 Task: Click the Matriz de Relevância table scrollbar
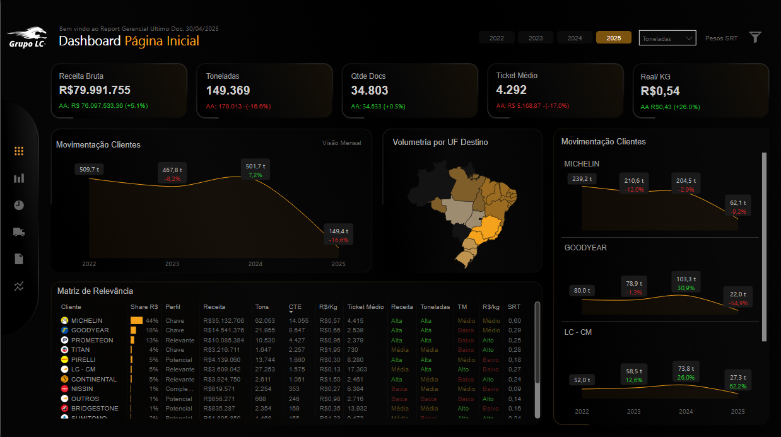(x=537, y=342)
